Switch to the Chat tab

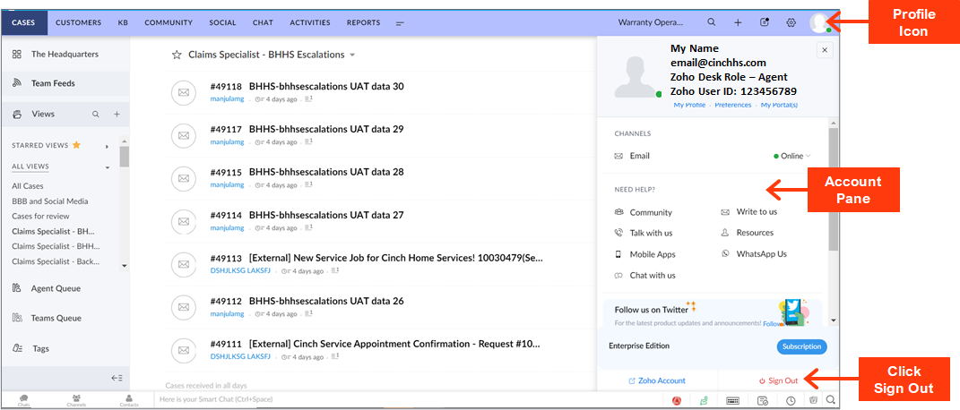pyautogui.click(x=263, y=22)
